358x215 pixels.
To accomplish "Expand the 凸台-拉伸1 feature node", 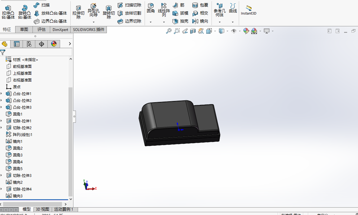I will coord(1,94).
